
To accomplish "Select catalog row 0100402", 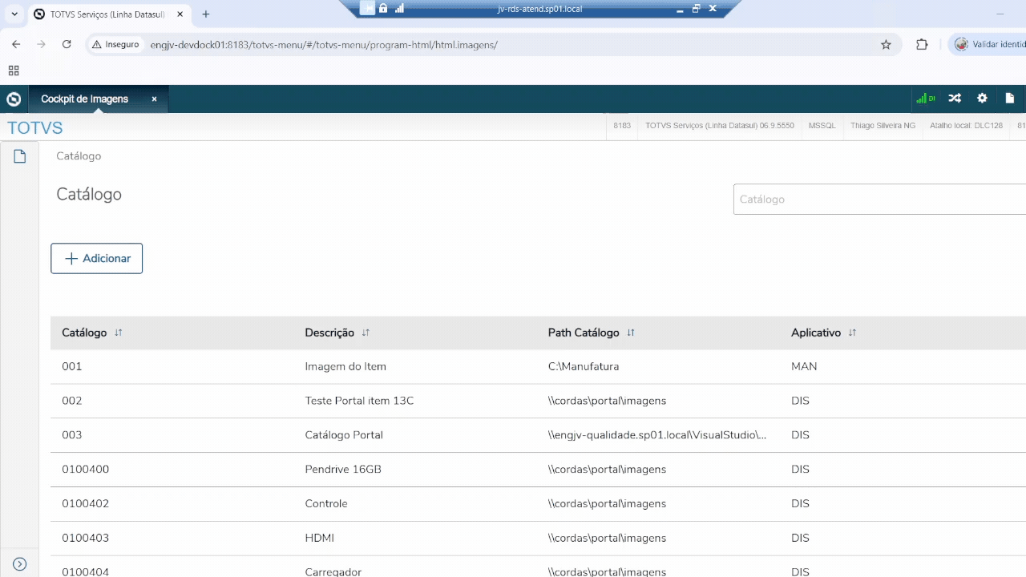I will (x=538, y=504).
